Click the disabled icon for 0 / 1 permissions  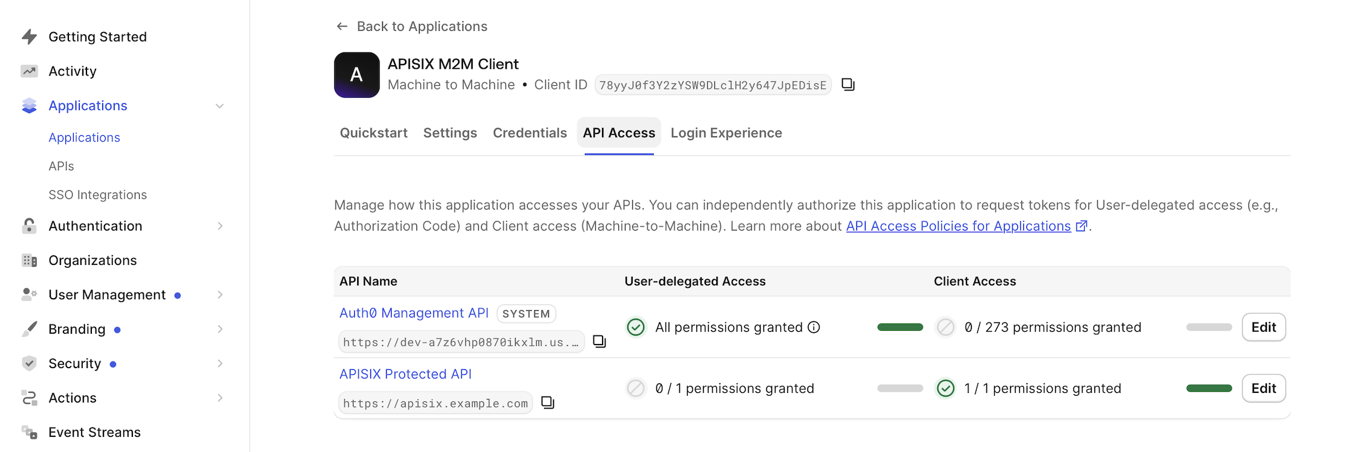[x=636, y=388]
